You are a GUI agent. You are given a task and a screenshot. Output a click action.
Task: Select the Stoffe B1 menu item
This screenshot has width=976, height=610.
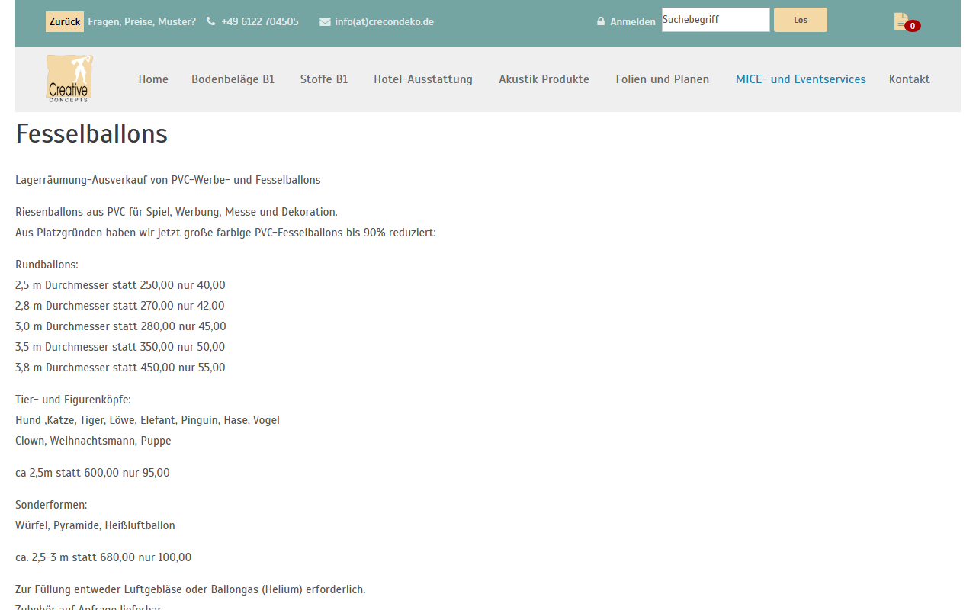[324, 79]
